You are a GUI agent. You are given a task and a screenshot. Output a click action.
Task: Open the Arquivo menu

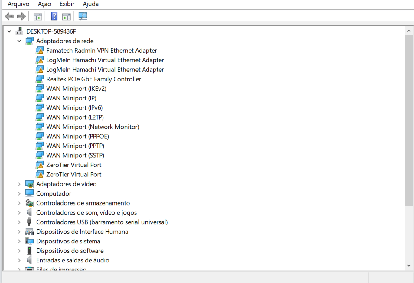[x=18, y=4]
